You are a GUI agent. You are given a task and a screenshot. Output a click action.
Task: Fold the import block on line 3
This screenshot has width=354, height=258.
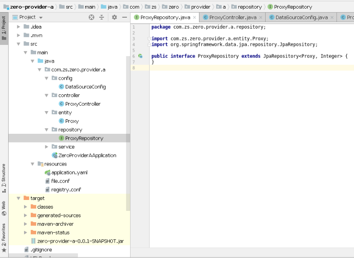[x=149, y=39]
